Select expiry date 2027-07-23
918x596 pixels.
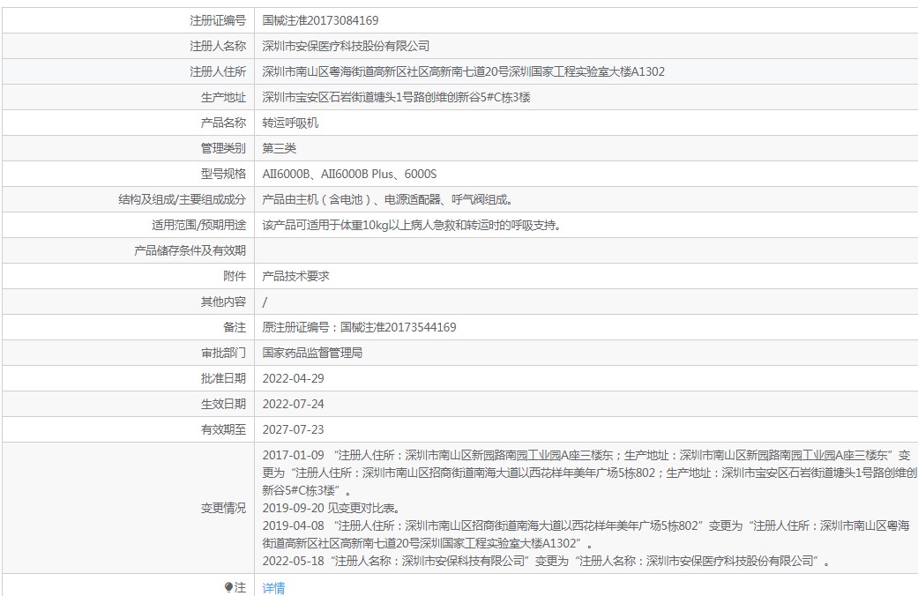point(294,429)
